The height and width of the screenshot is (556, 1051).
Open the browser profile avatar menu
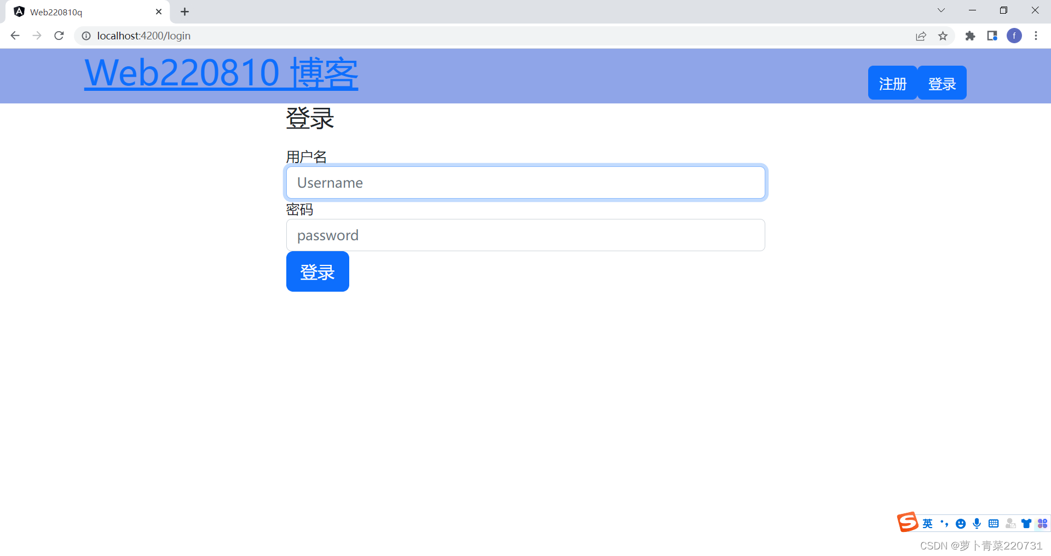click(x=1014, y=36)
